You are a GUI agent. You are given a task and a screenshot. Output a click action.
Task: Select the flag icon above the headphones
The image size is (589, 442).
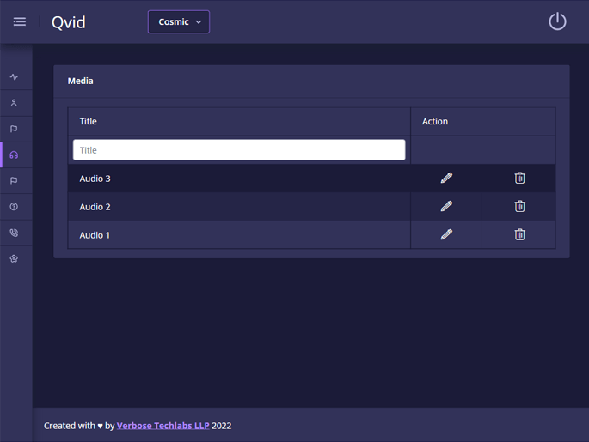click(14, 129)
